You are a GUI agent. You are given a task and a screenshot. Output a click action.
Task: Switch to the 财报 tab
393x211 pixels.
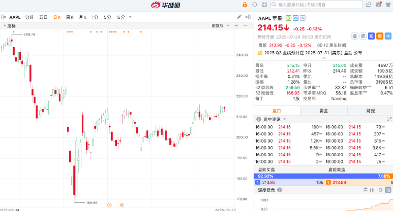370,111
